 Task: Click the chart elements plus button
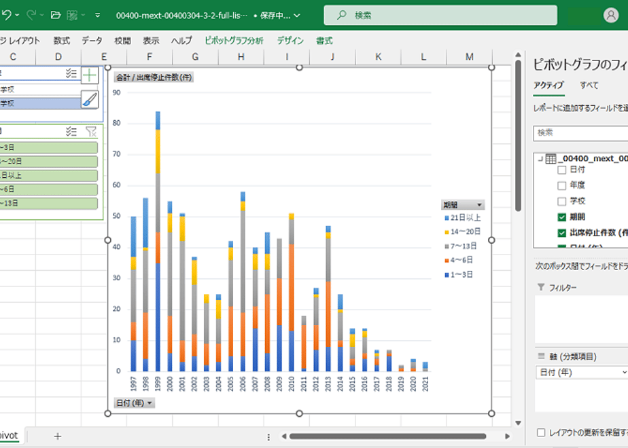click(x=90, y=75)
